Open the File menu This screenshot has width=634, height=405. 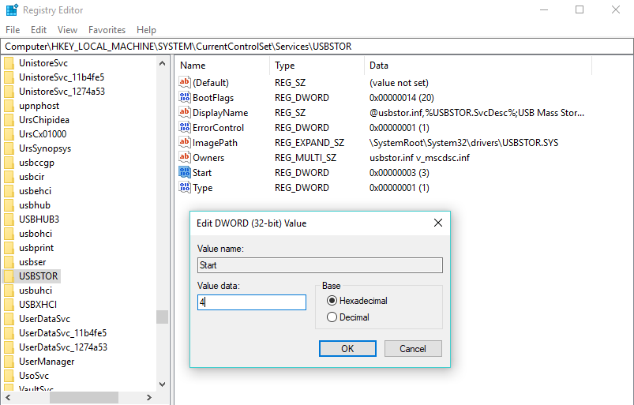13,30
